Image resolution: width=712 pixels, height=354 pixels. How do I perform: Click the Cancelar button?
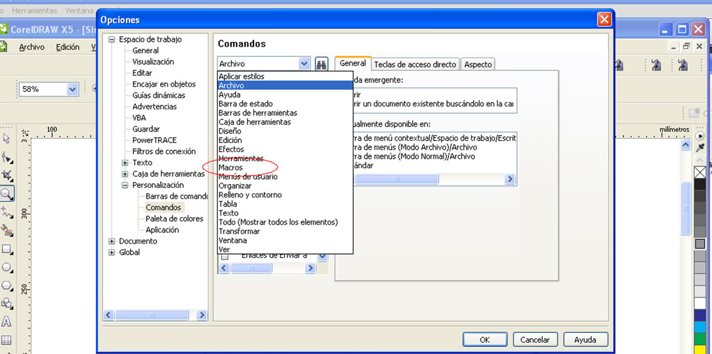pos(535,339)
